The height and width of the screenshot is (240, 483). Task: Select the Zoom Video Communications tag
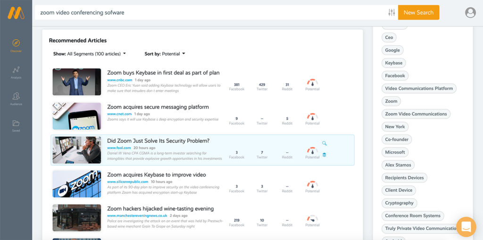(x=416, y=114)
